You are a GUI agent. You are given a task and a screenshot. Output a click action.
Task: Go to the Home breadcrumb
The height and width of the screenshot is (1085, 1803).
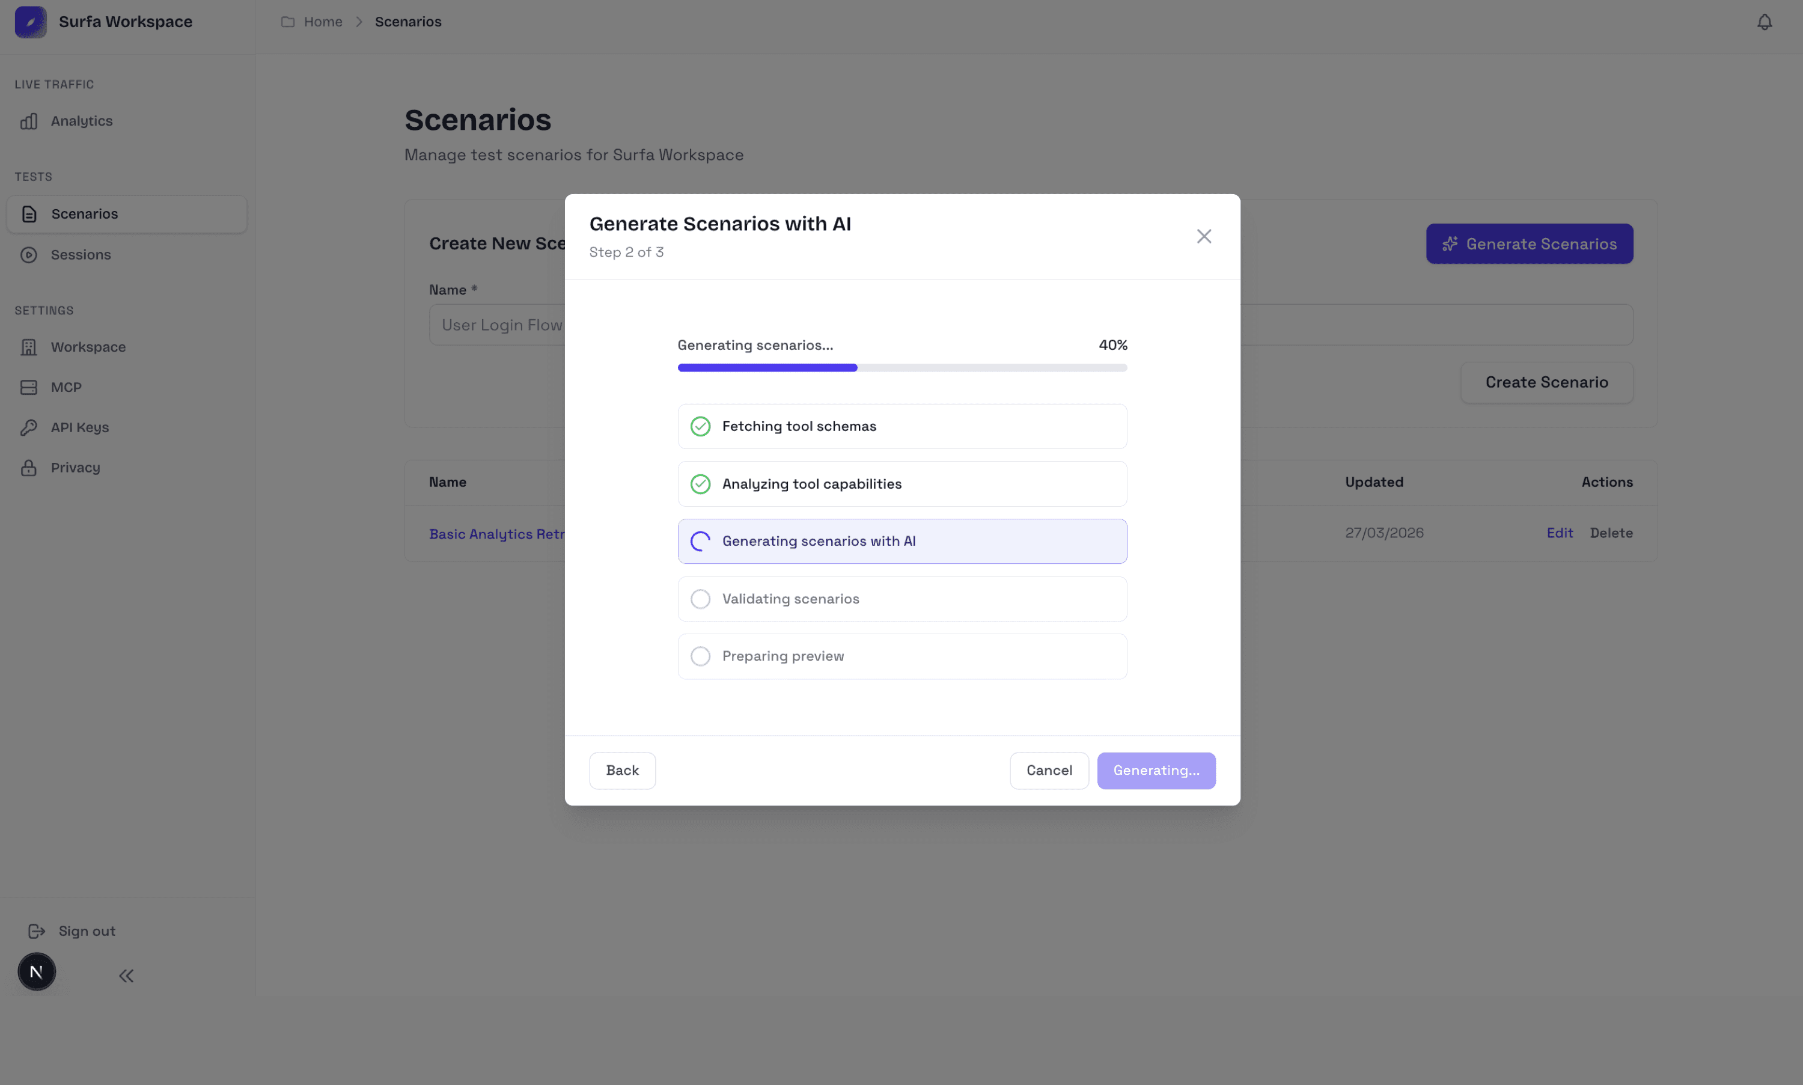(x=323, y=22)
